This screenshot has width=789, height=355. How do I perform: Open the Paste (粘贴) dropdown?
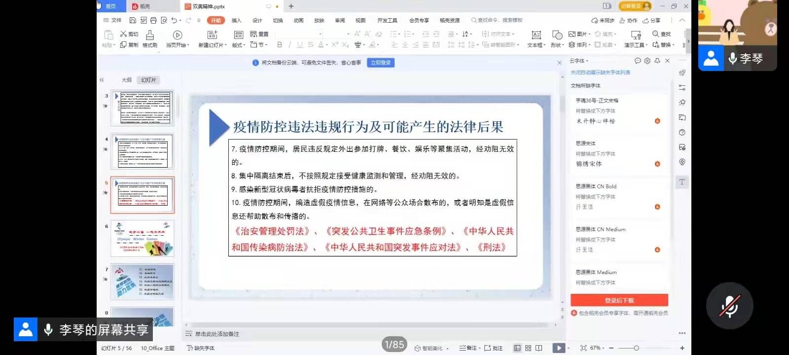point(108,45)
